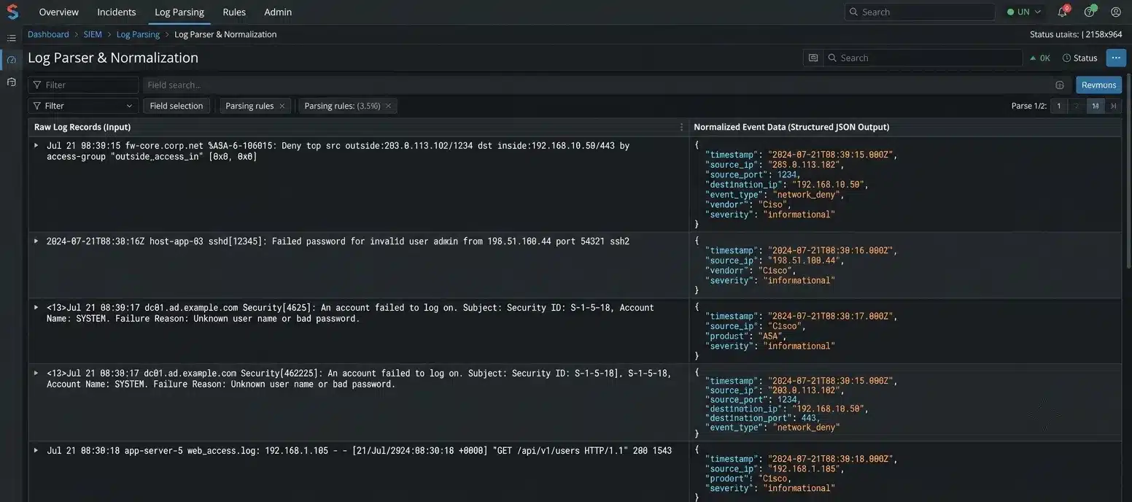Click "event_type": "network_deny" in first JSON output

click(775, 195)
